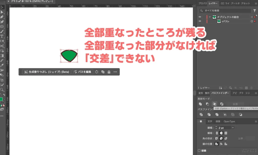The height and width of the screenshot is (155, 258).
Task: Hide the オブジェクトの結合 layer
Action: pos(200,17)
